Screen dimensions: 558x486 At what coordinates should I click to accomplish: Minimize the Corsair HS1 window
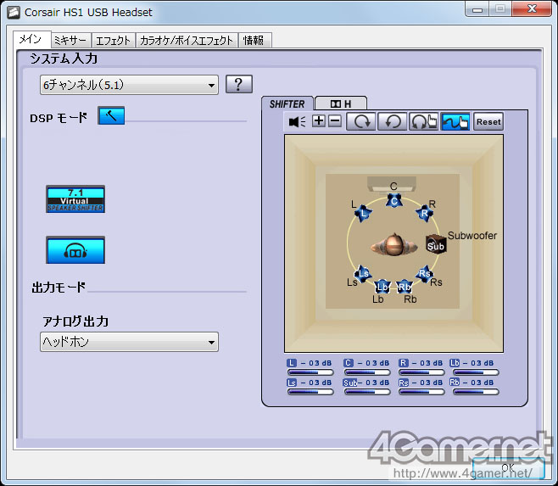[x=477, y=9]
